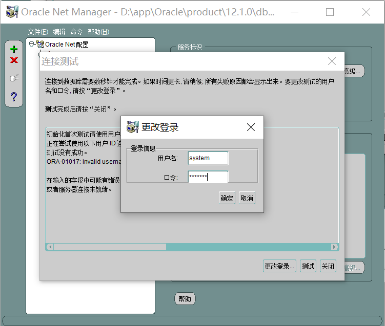Close the Oracle Net Manager window

coord(366,12)
